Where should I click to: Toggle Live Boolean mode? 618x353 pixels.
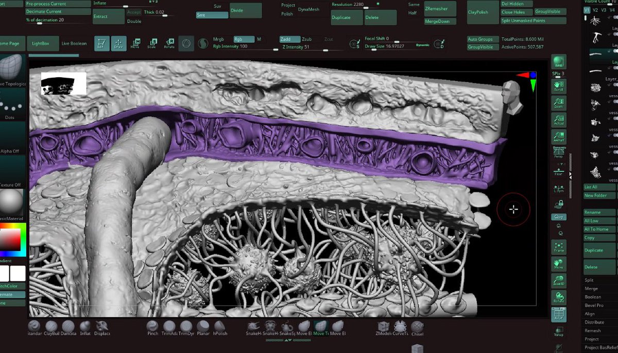coord(74,43)
